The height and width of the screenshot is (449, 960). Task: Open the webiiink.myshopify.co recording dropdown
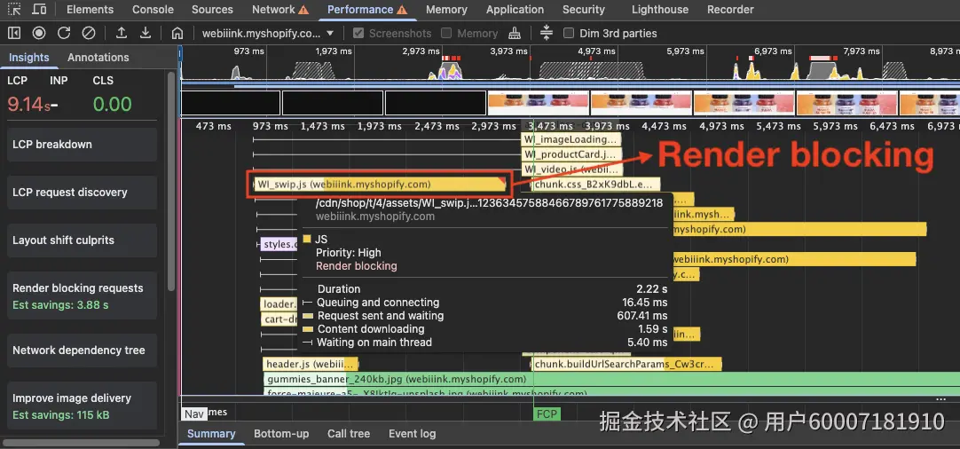pos(268,33)
